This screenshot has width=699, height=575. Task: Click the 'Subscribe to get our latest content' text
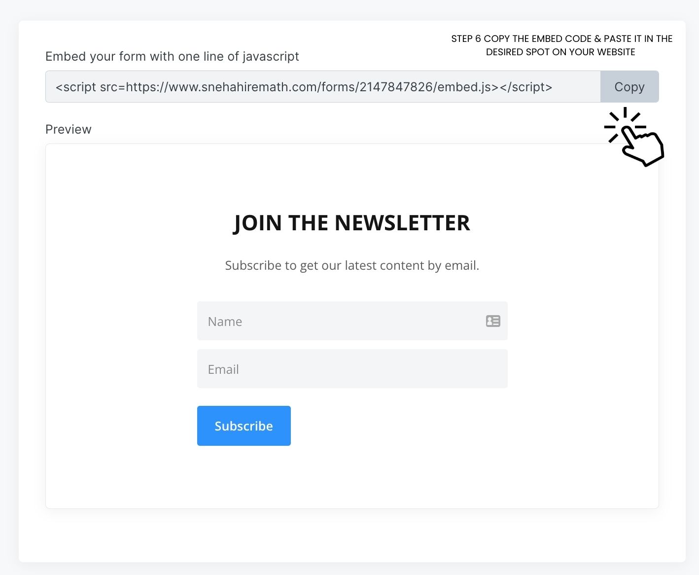[x=352, y=265]
